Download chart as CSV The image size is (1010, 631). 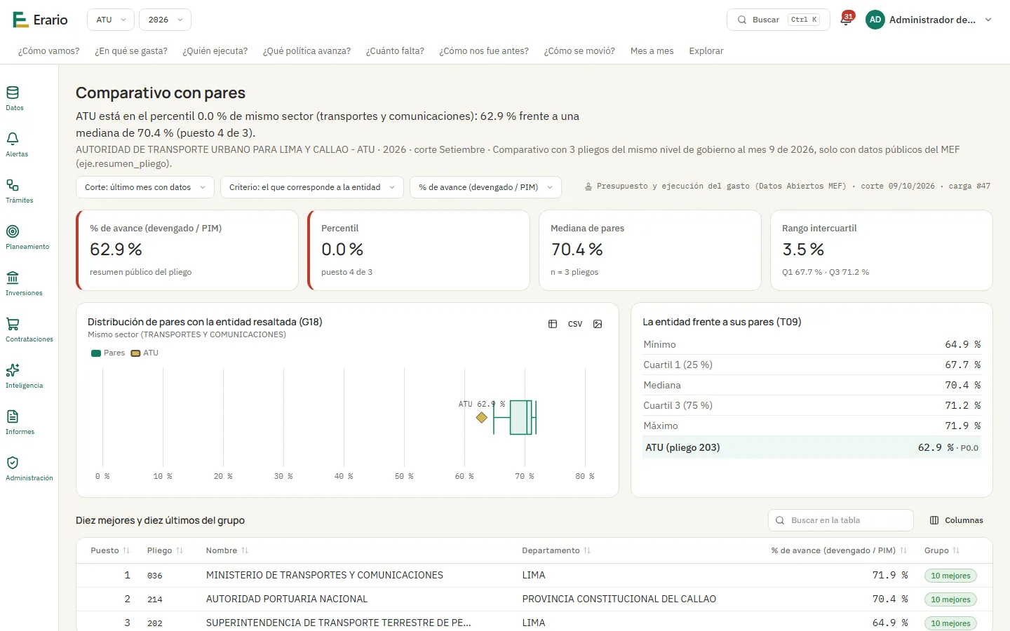point(575,324)
